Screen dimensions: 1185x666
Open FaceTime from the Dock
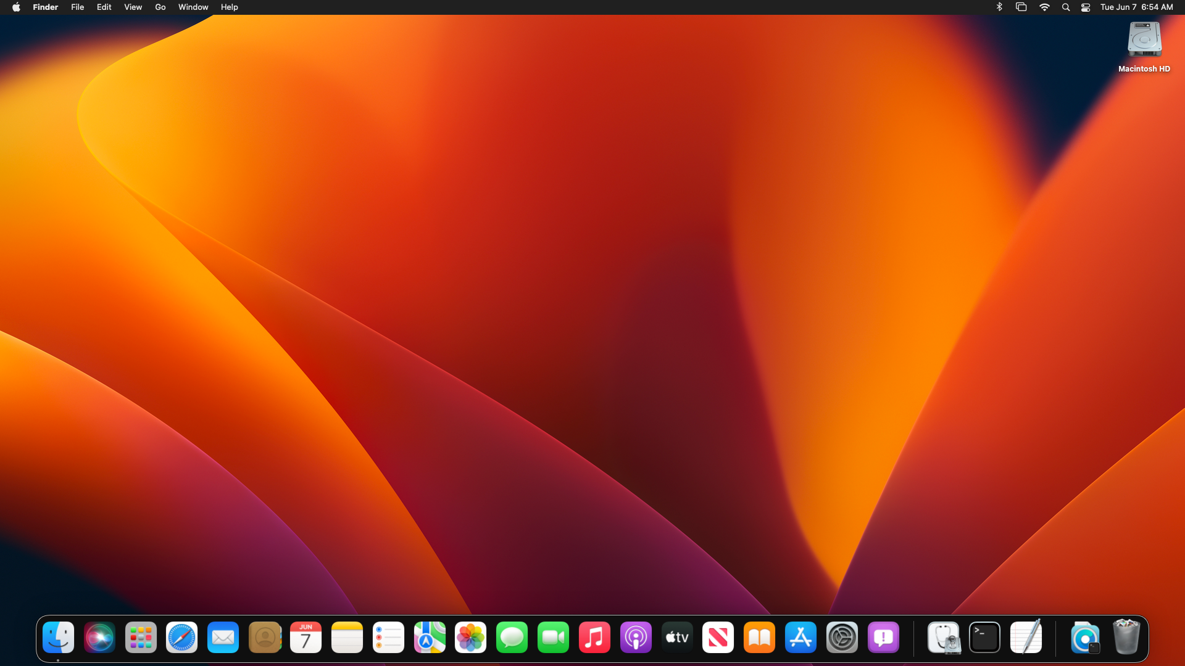click(553, 638)
